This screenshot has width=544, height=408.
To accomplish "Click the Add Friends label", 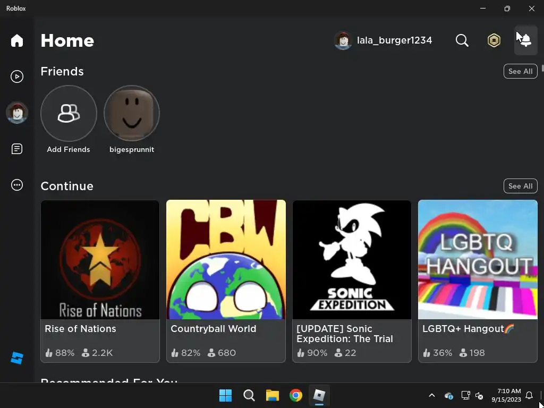I will coord(69,149).
